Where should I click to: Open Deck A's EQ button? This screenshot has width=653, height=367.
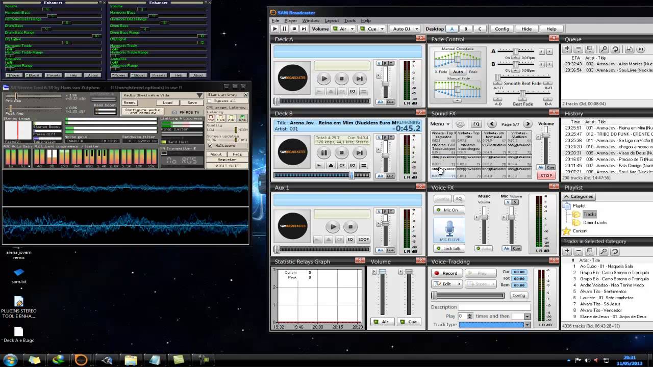point(353,92)
